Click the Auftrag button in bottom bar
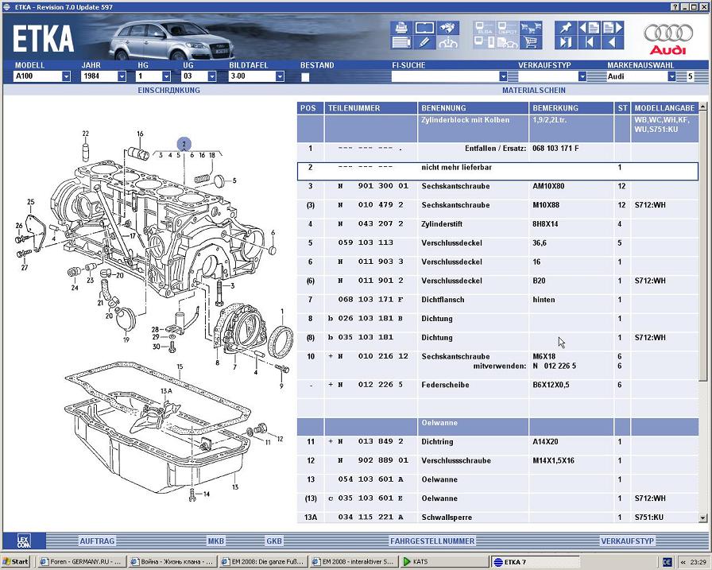Image resolution: width=712 pixels, height=570 pixels. tap(96, 541)
